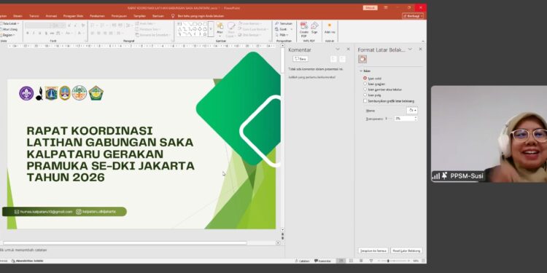Click Reset Latar Belakang button
Image resolution: width=547 pixels, height=273 pixels.
pyautogui.click(x=406, y=250)
